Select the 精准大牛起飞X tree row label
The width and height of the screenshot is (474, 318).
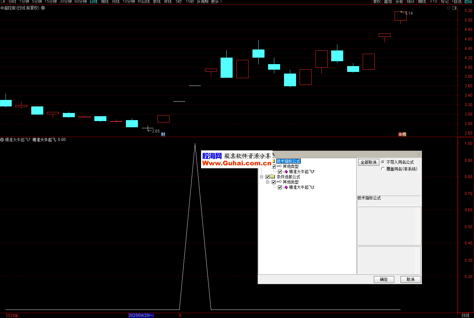point(302,187)
